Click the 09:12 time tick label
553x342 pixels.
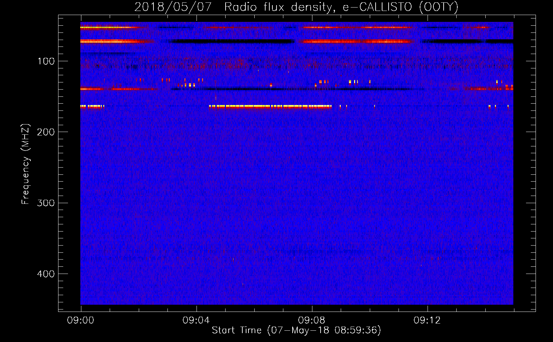click(427, 320)
